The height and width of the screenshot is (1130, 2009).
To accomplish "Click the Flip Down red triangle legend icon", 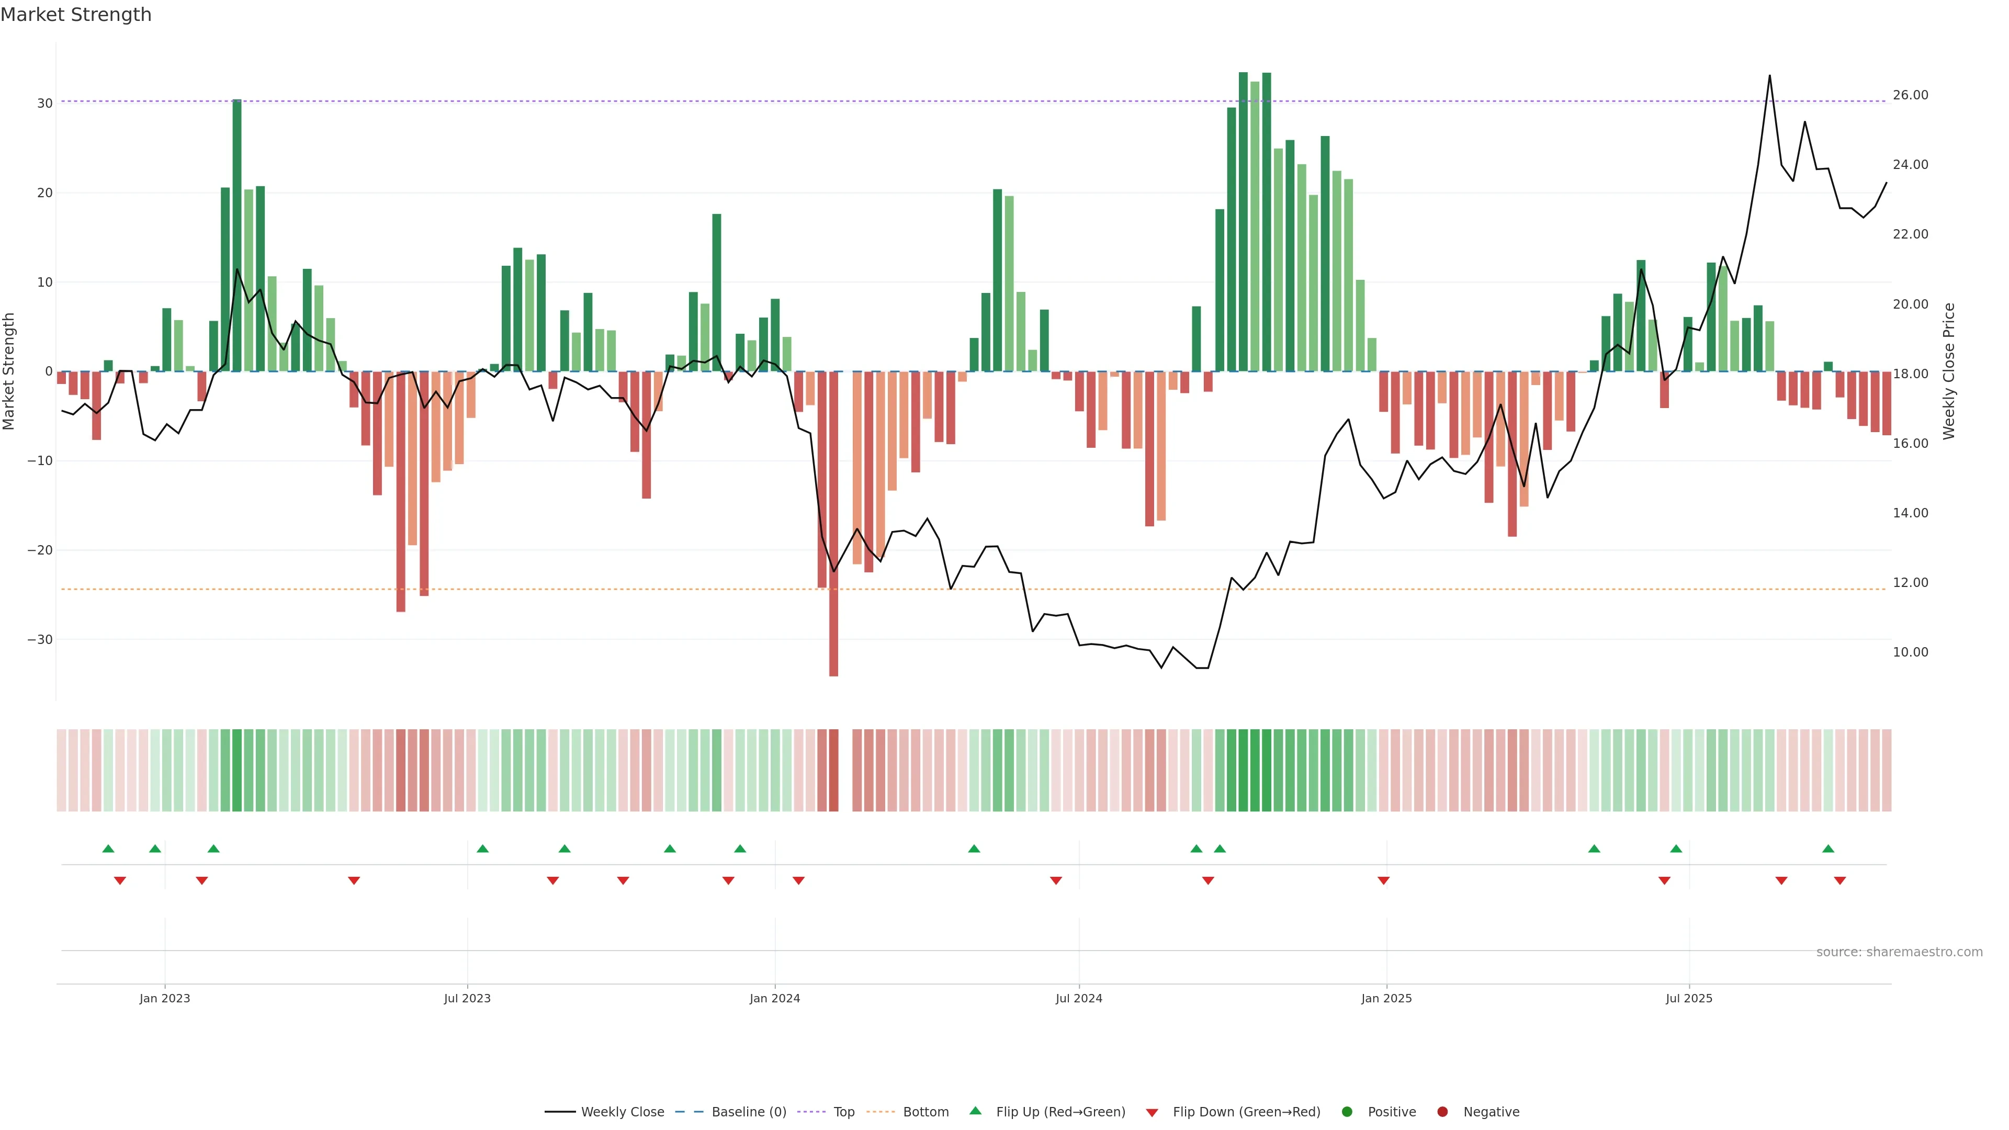I will (1152, 1112).
